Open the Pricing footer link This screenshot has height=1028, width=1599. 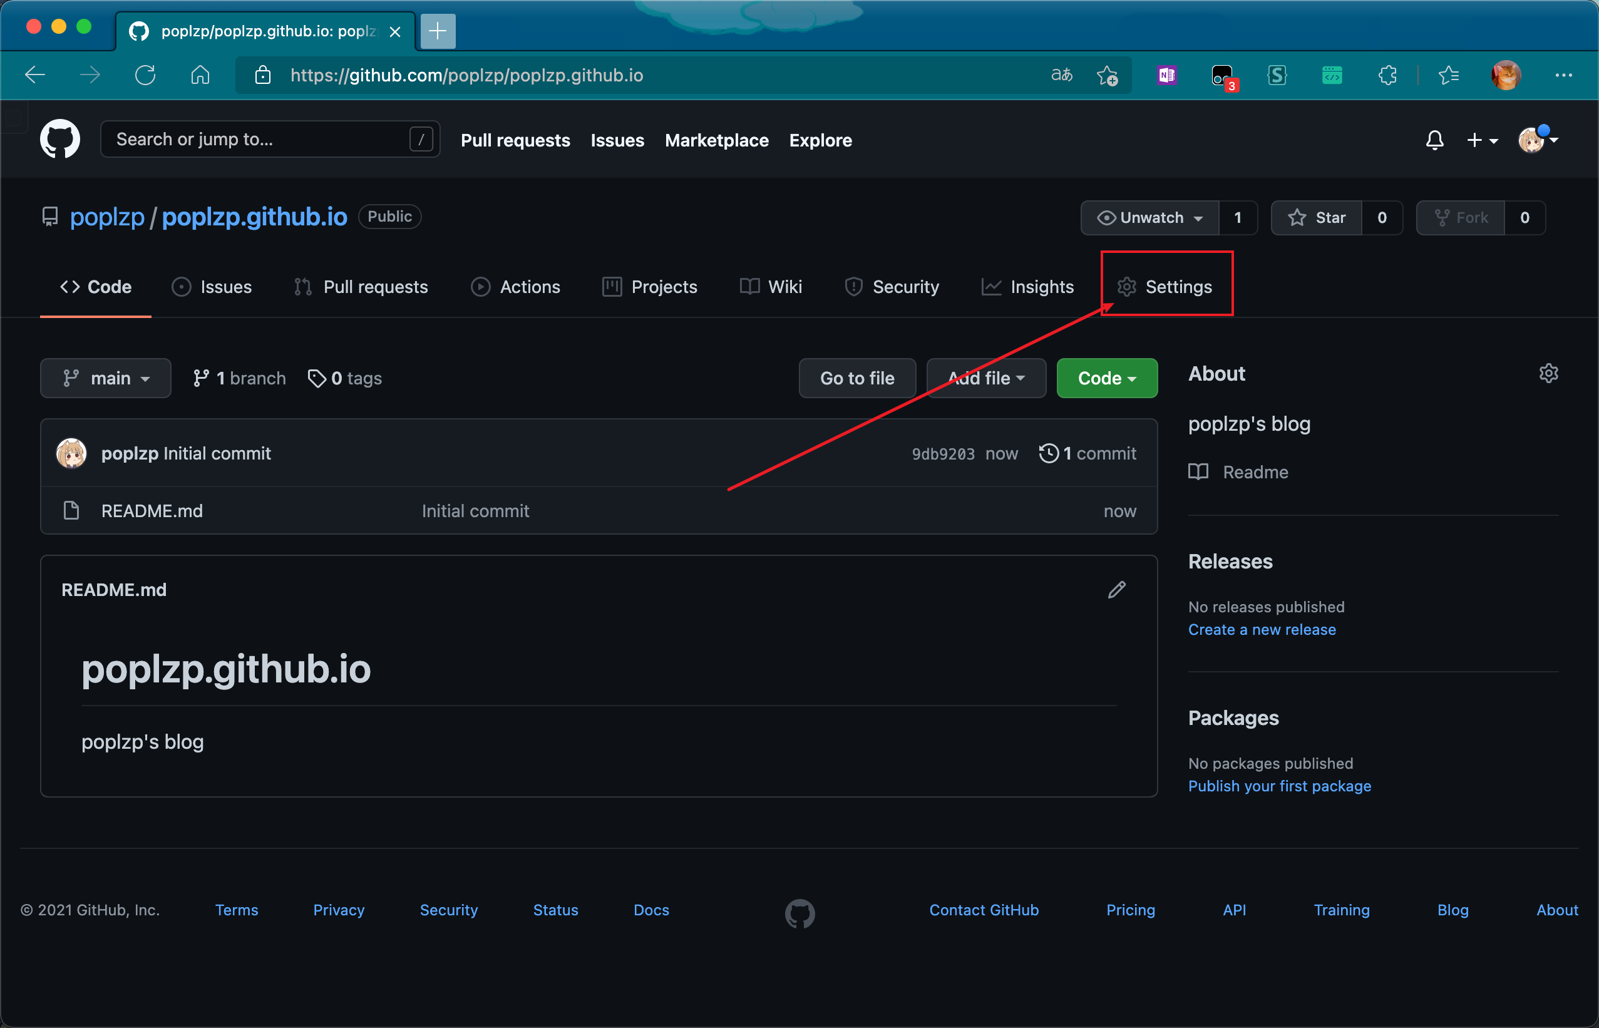point(1130,910)
